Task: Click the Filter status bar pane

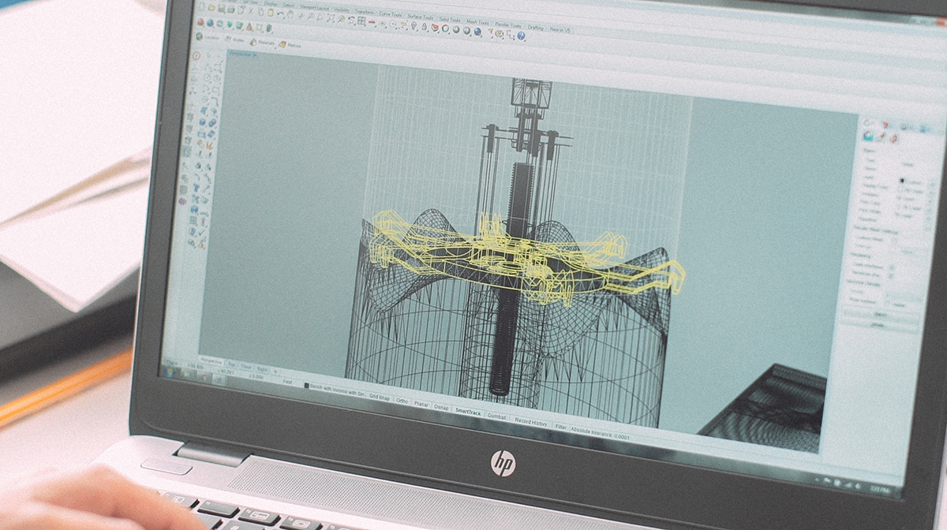Action: click(x=560, y=427)
